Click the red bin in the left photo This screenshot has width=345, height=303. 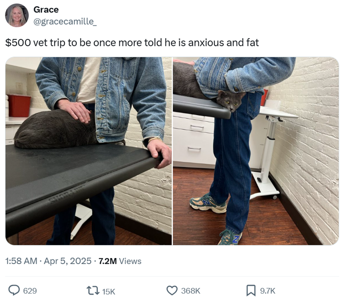[19, 106]
